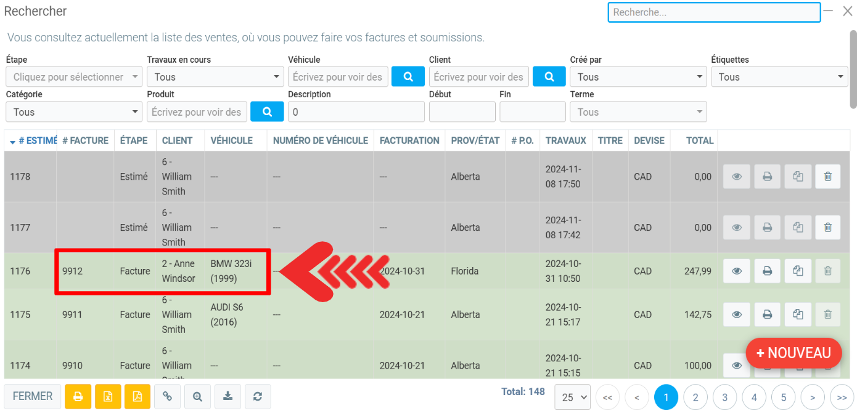Click the yellow print list button
This screenshot has height=416, width=857.
(78, 397)
